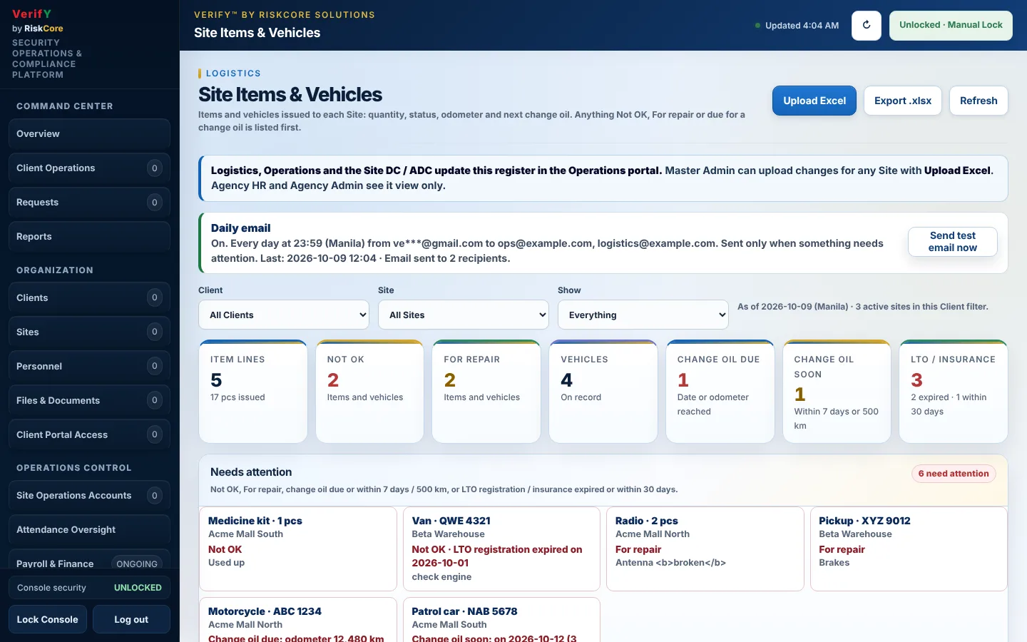Open the Requests sidebar item
Image resolution: width=1027 pixels, height=642 pixels.
89,203
